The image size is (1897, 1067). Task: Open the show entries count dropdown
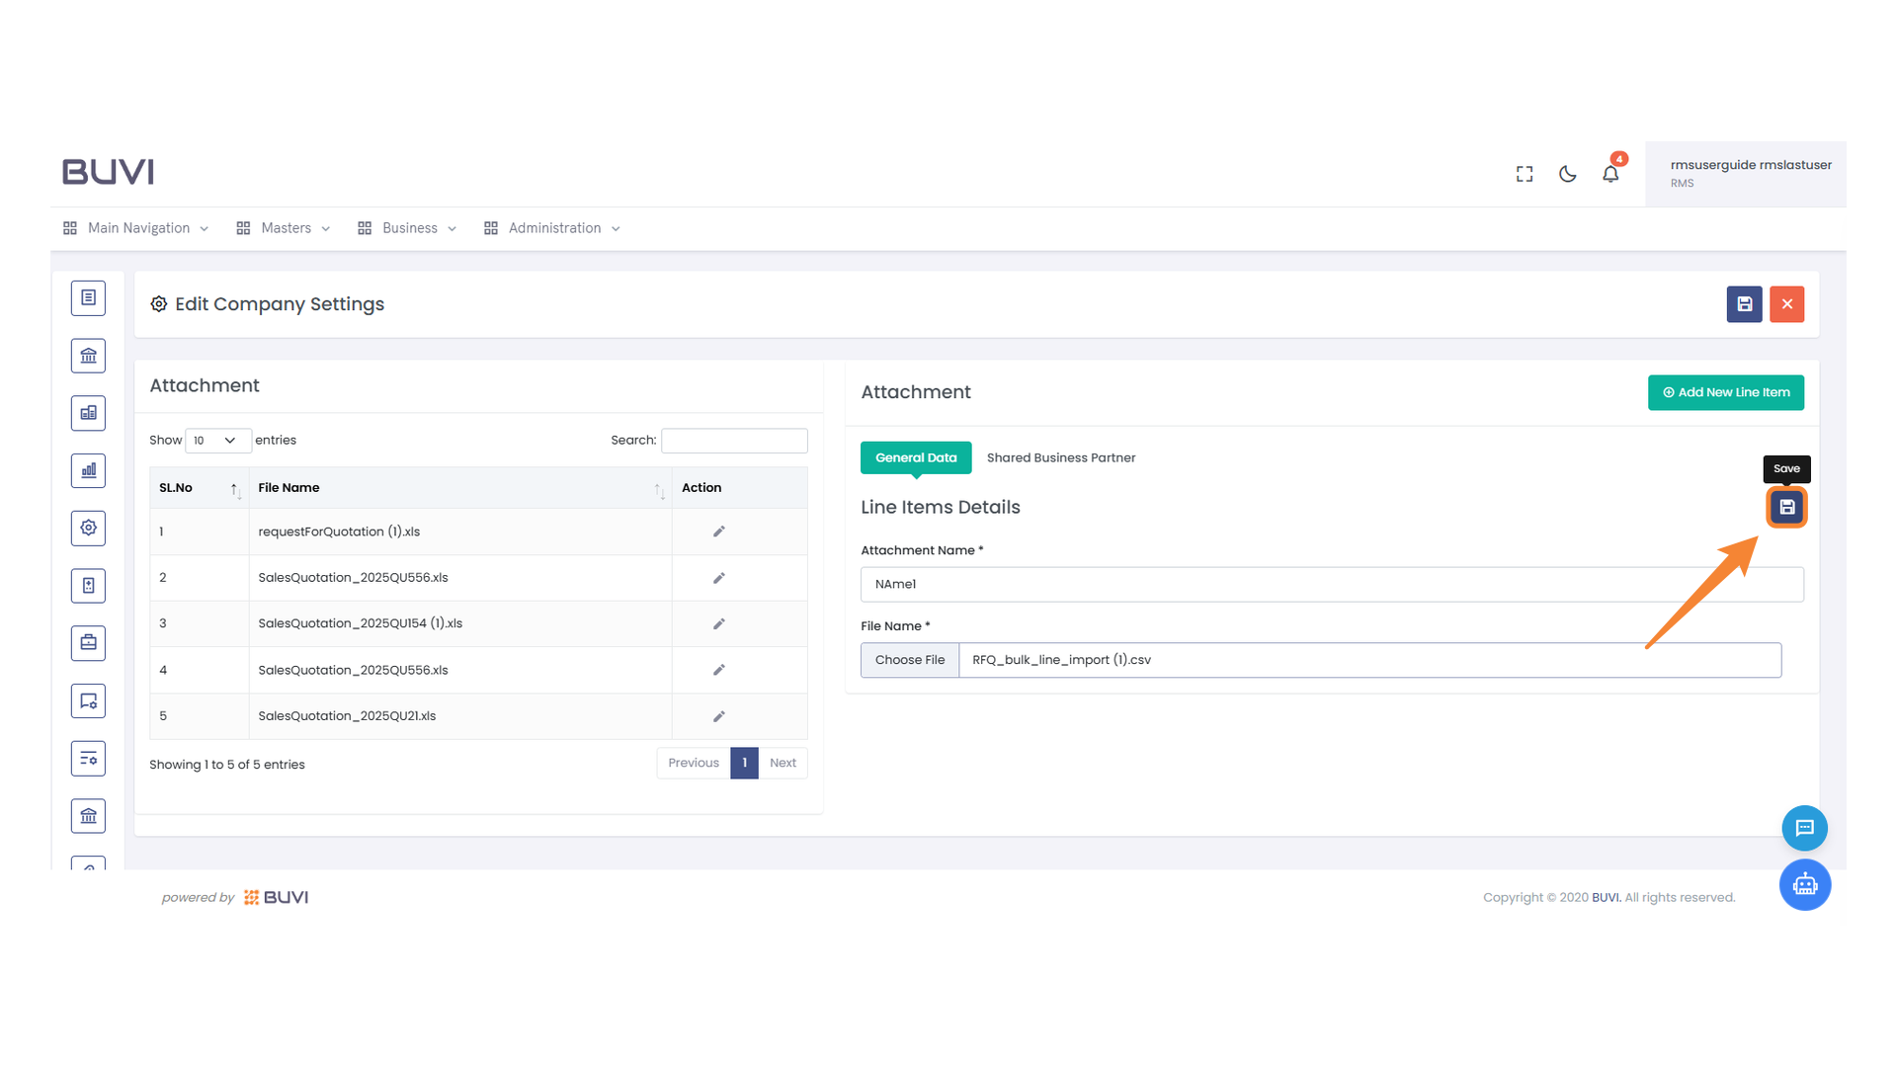[216, 441]
